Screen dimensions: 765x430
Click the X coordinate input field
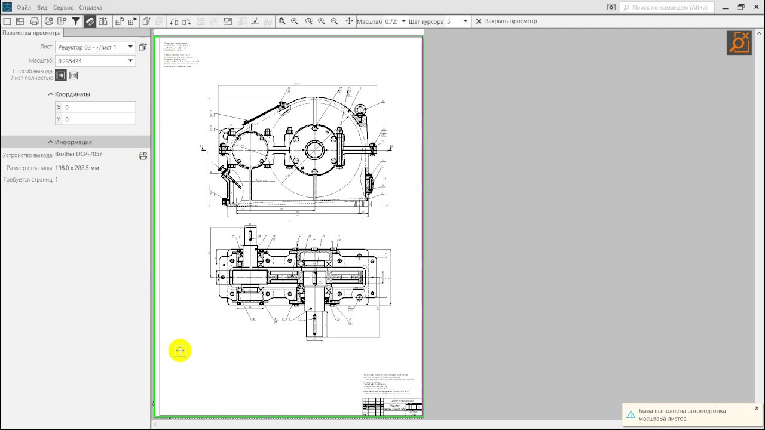click(x=95, y=107)
